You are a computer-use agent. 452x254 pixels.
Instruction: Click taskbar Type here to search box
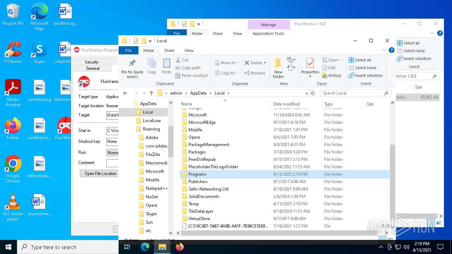pyautogui.click(x=68, y=247)
